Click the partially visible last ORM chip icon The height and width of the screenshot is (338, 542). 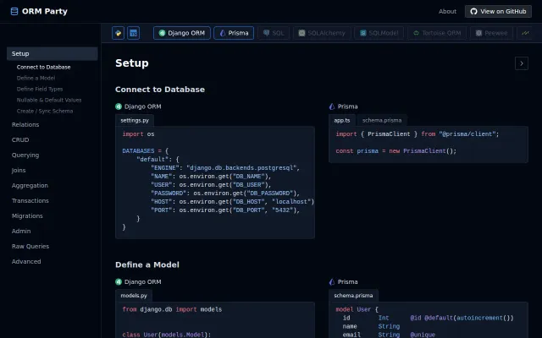click(x=525, y=33)
